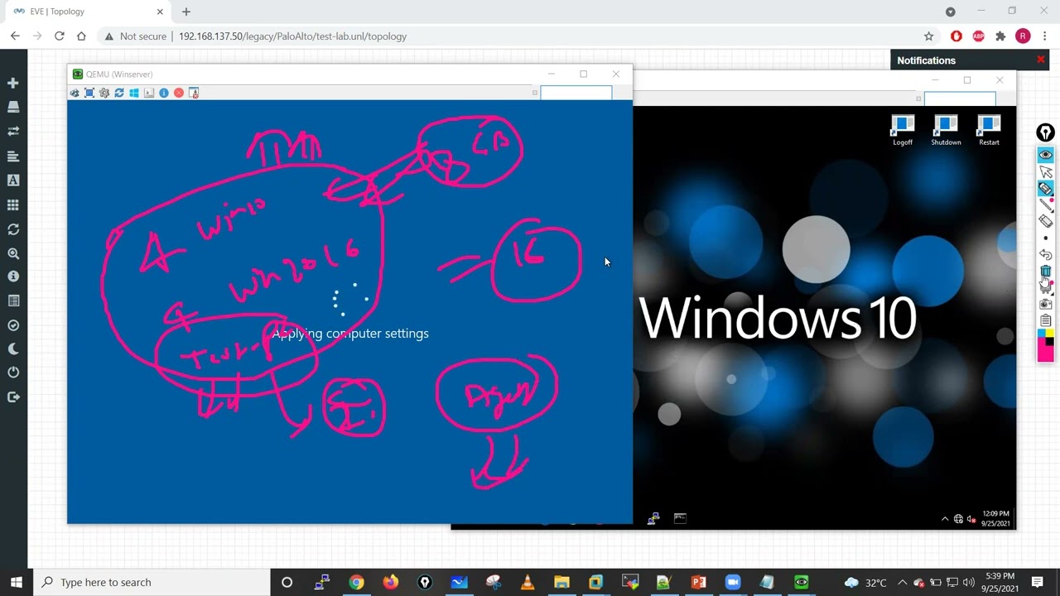Screen dimensions: 1060x596
Task: Select the eraser tool in pen toolbar
Action: coord(1046,221)
